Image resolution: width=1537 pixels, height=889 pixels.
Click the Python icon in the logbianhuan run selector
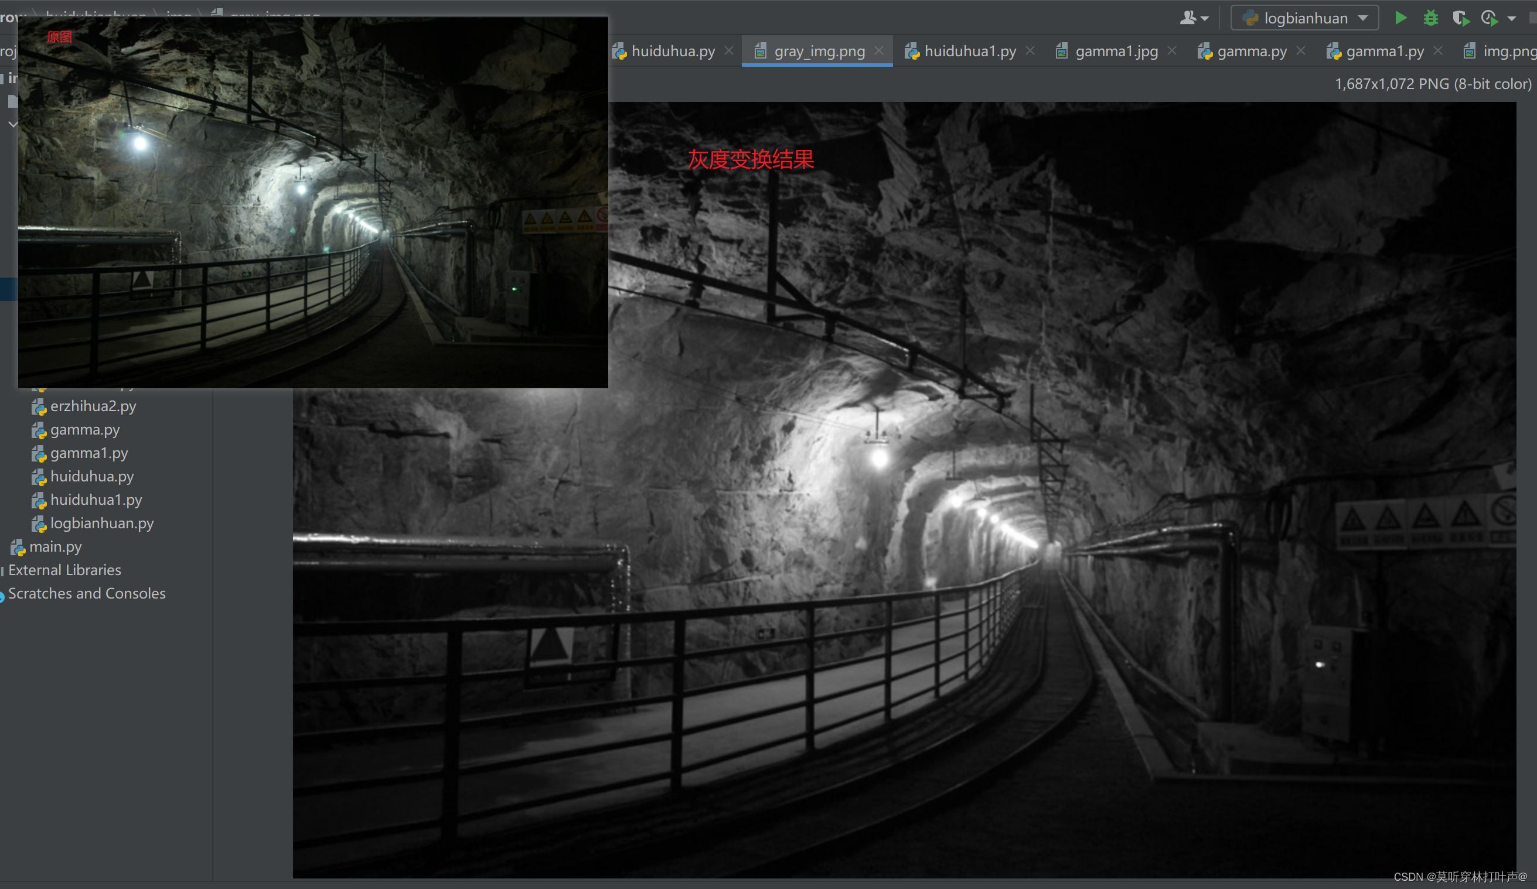(1250, 18)
